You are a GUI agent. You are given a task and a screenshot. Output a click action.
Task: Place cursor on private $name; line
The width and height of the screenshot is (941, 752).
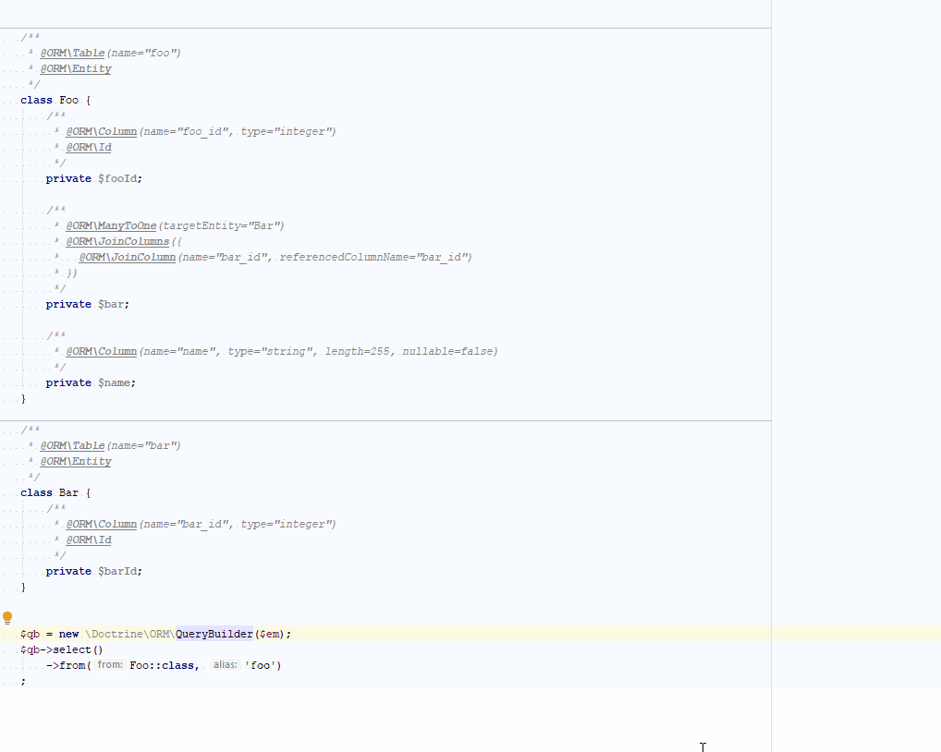pos(91,382)
